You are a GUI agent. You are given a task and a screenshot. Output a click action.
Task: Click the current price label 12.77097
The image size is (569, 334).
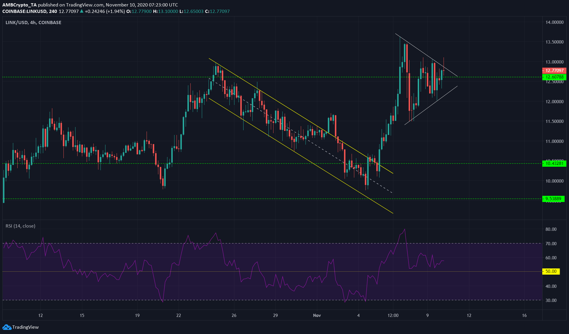(x=554, y=70)
